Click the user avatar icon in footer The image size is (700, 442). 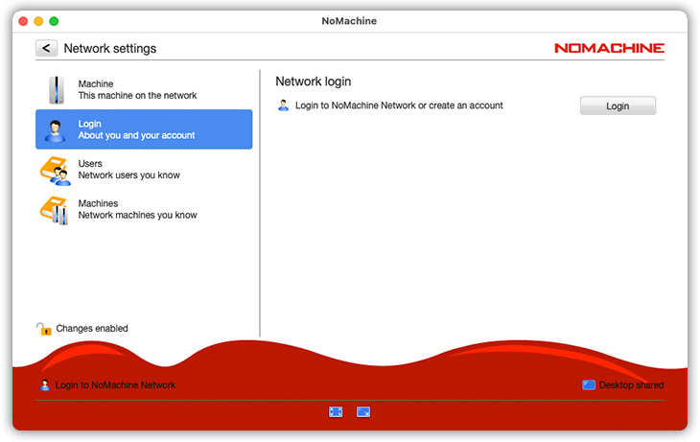tap(44, 385)
